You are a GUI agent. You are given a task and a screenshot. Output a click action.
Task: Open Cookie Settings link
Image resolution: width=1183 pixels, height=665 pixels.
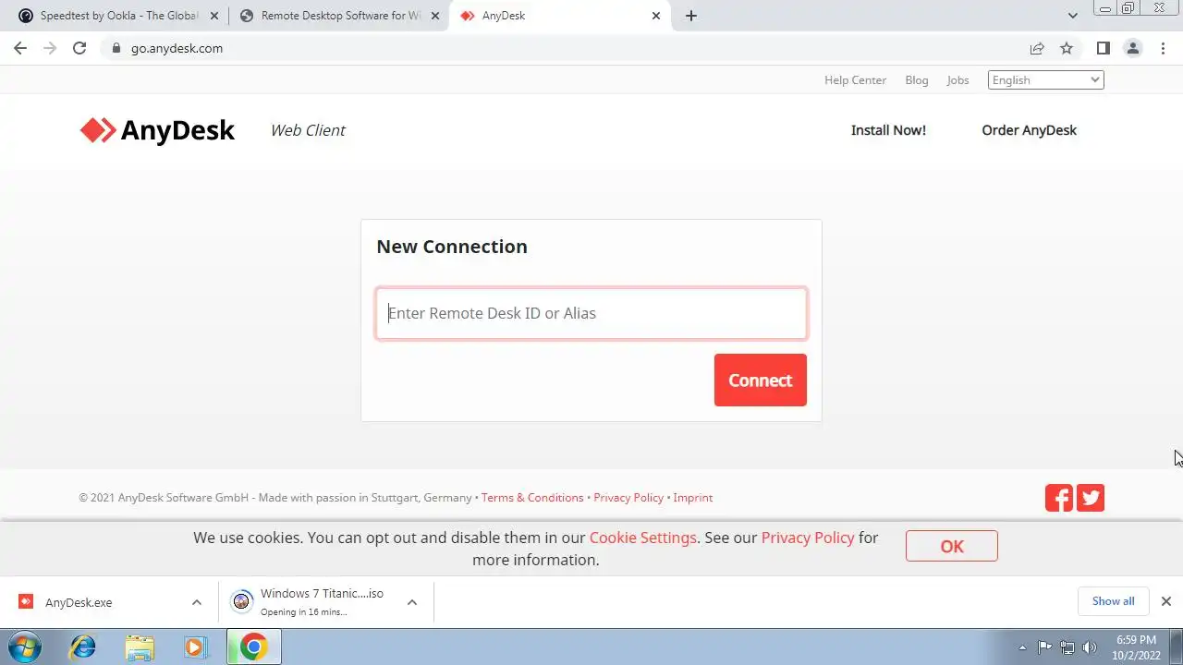coord(642,538)
